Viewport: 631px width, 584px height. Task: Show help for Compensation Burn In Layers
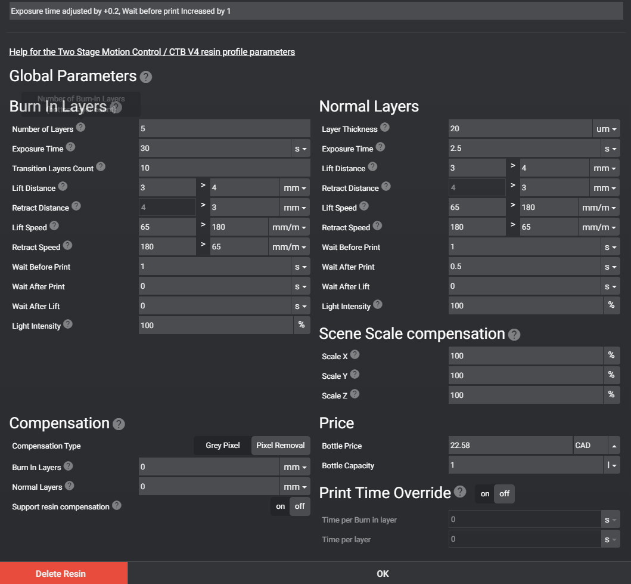click(x=69, y=466)
